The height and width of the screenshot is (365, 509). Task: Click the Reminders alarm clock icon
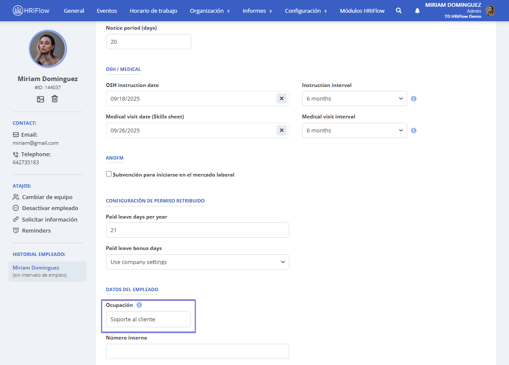tap(16, 230)
